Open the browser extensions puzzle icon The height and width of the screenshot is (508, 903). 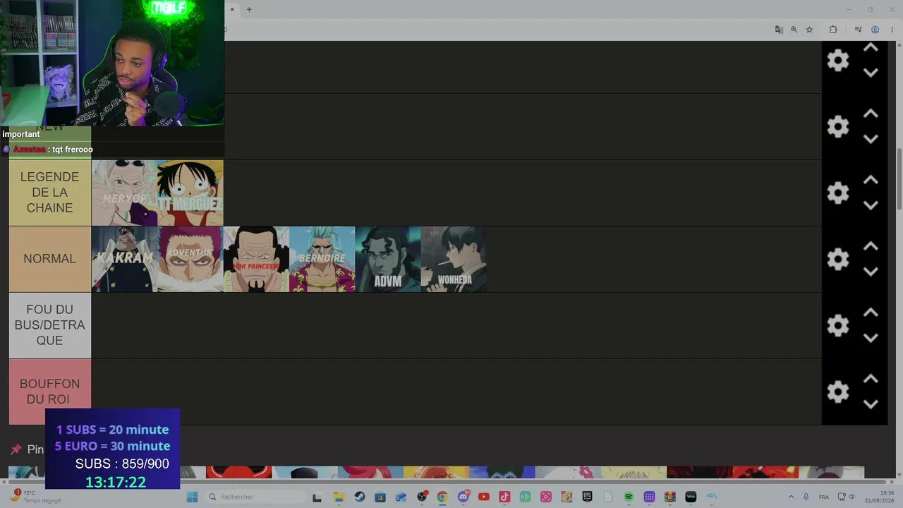[x=833, y=30]
